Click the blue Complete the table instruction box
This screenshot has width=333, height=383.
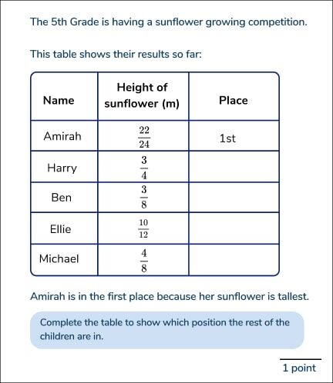[167, 330]
